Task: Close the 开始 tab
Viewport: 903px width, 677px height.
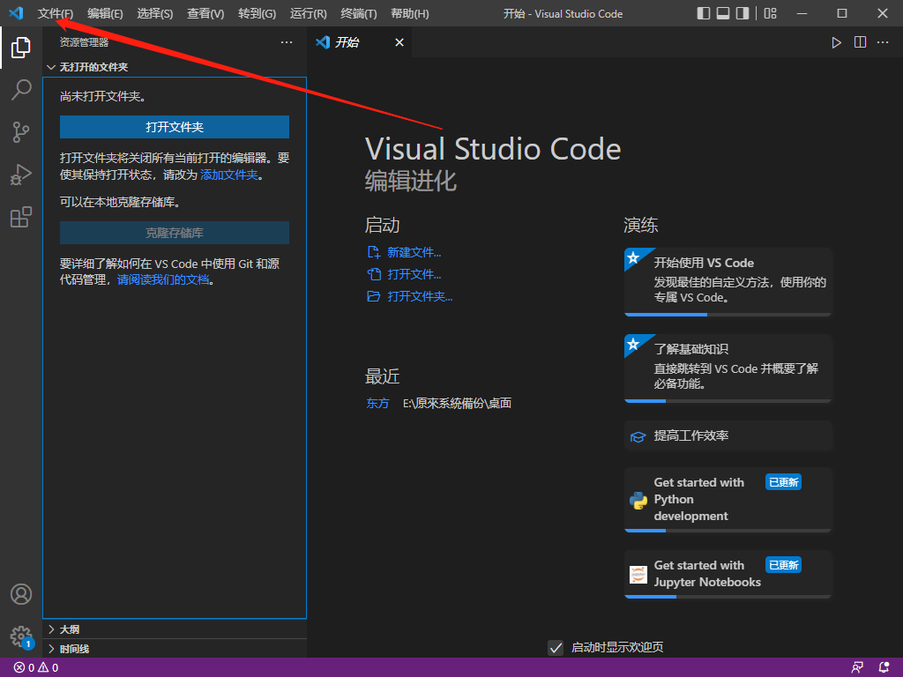Action: (399, 42)
